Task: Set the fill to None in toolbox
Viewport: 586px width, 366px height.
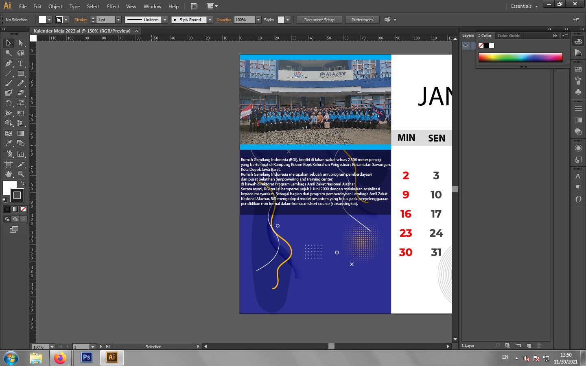Action: [23, 209]
